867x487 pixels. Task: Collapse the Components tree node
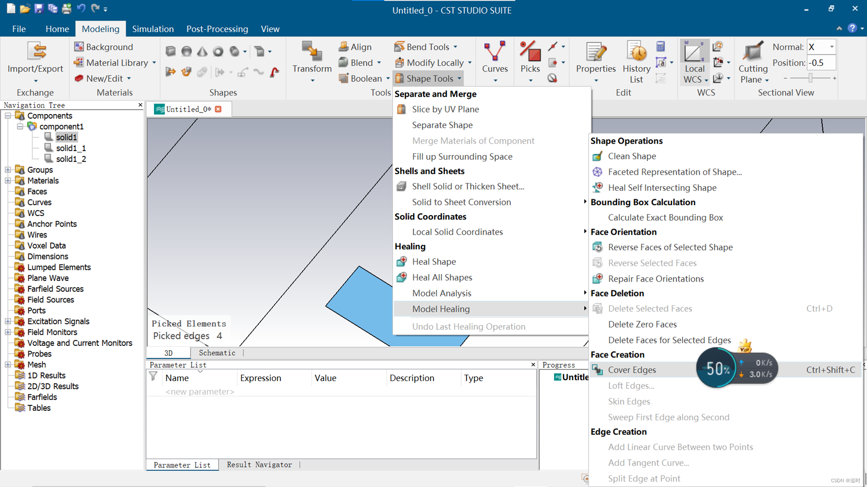pyautogui.click(x=8, y=116)
